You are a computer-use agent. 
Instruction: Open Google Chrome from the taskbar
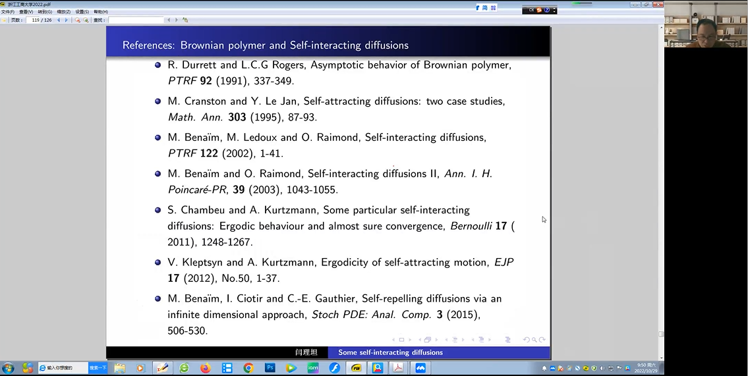pyautogui.click(x=248, y=368)
